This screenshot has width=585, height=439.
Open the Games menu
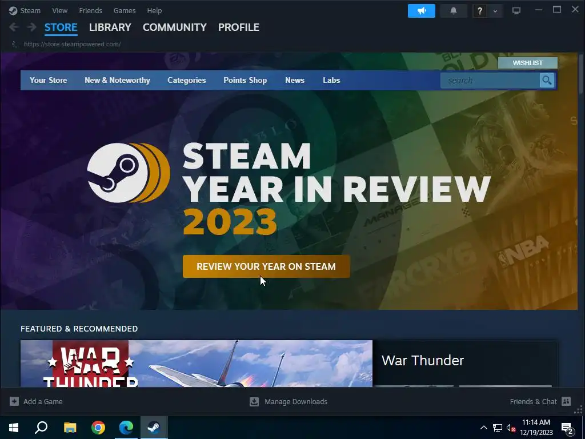(x=125, y=10)
